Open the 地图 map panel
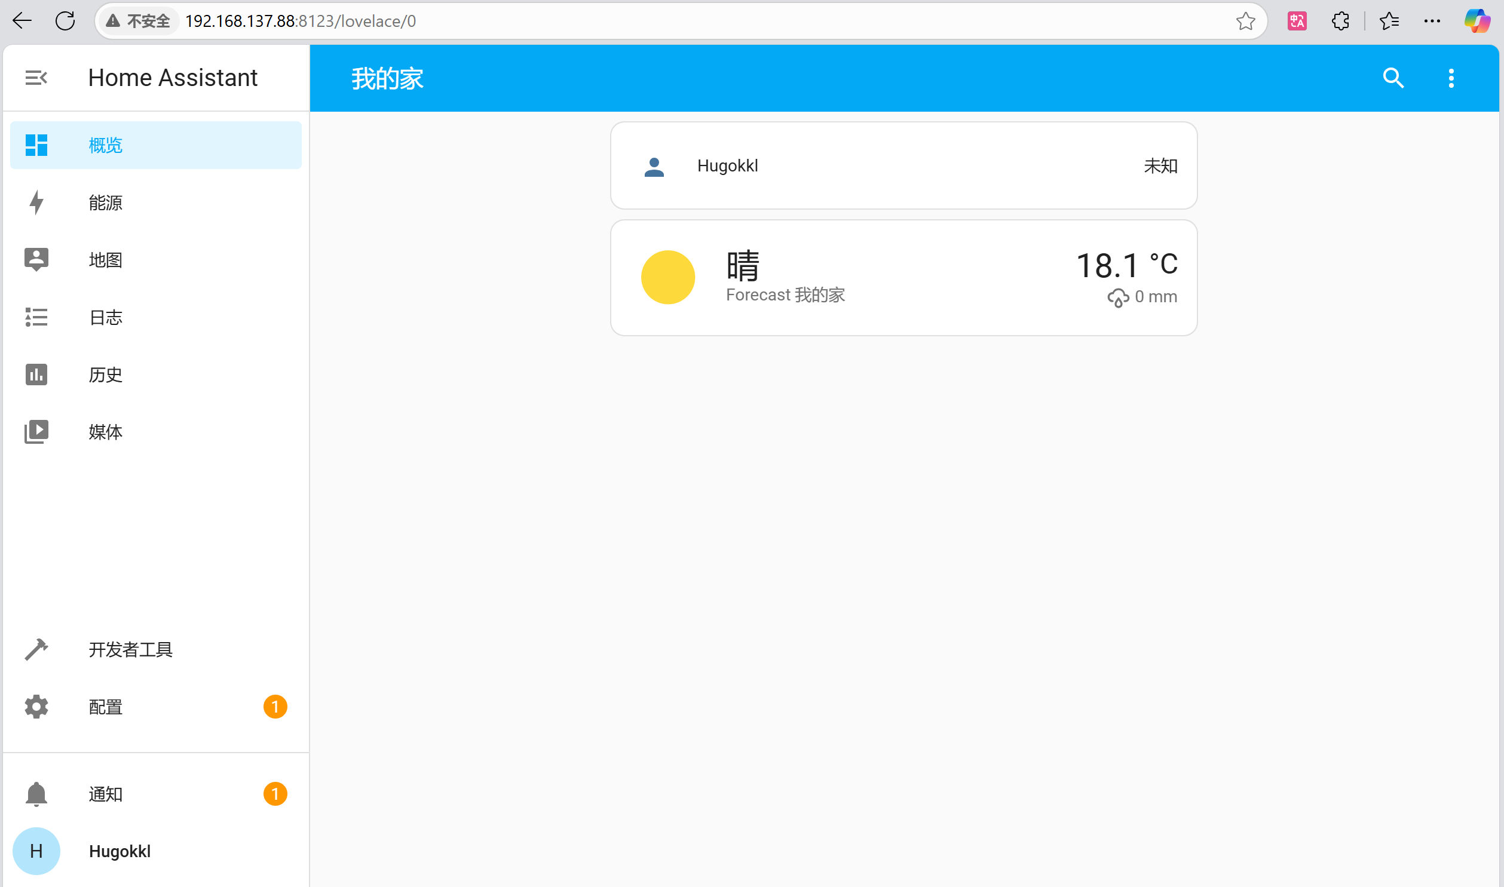This screenshot has height=887, width=1504. coord(156,260)
